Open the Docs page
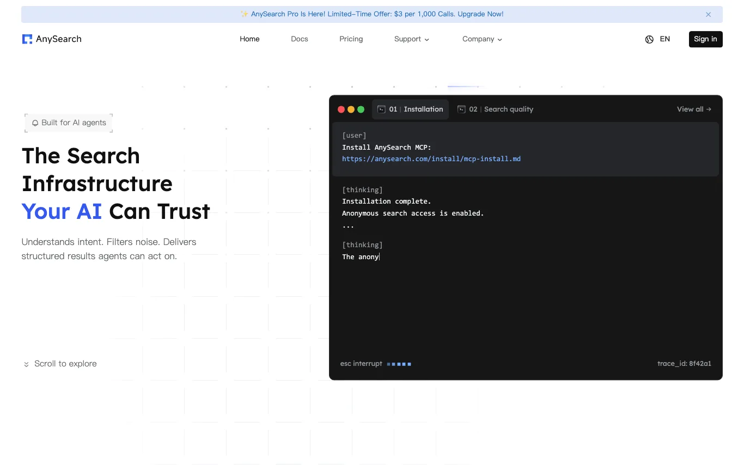Image resolution: width=744 pixels, height=465 pixels. click(300, 39)
